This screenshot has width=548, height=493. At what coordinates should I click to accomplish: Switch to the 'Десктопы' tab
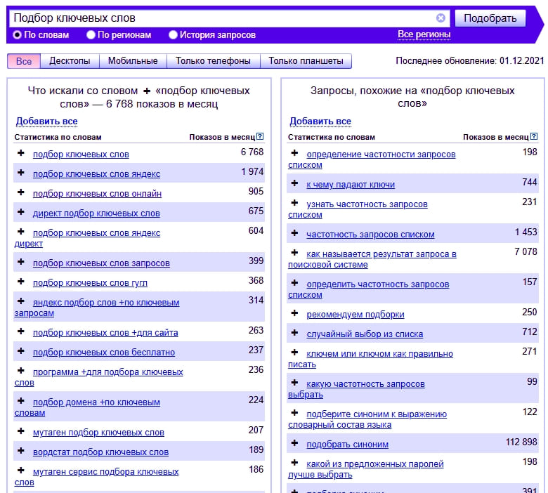[70, 61]
